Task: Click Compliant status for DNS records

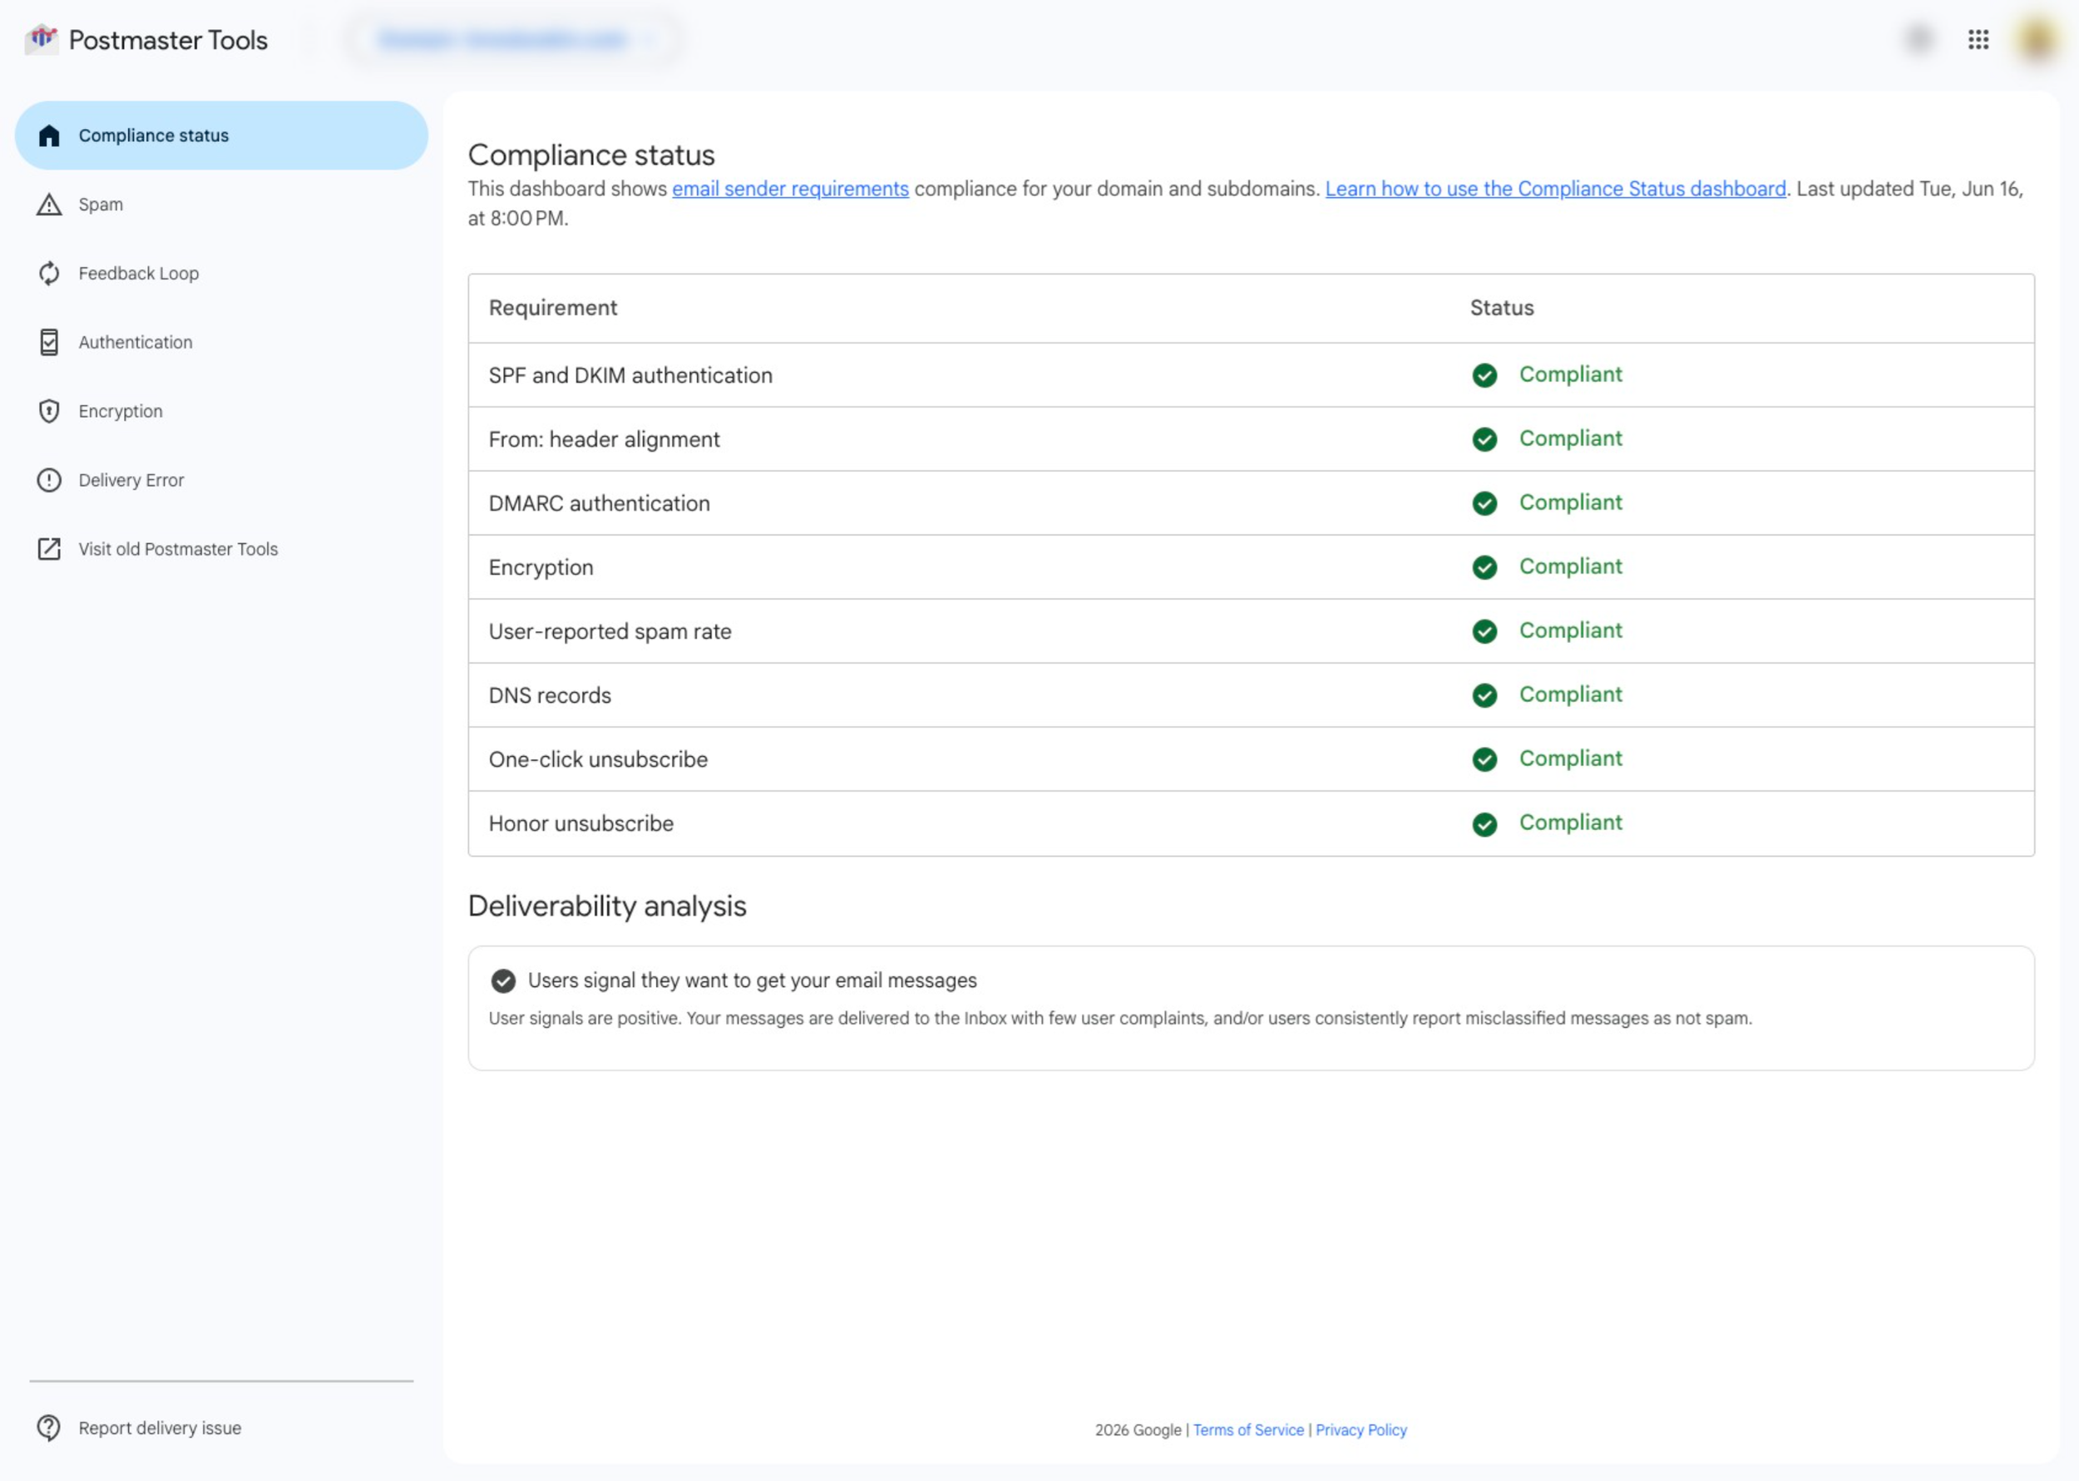Action: click(x=1570, y=695)
